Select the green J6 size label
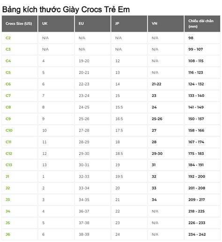This screenshot has width=222, height=242. [8, 235]
